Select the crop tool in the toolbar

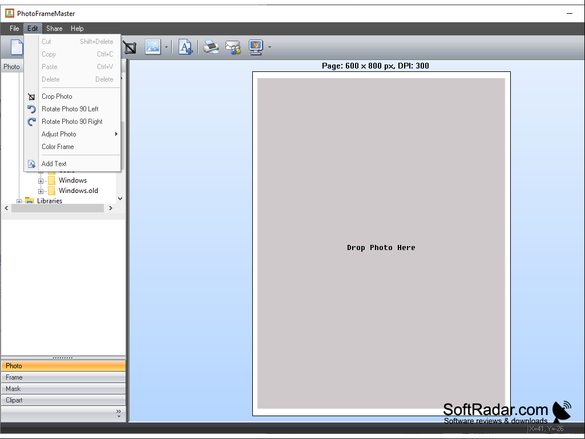[130, 47]
